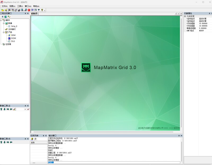Collapse the 几何参量 property group
This screenshot has width=212, height=165.
tap(185, 16)
